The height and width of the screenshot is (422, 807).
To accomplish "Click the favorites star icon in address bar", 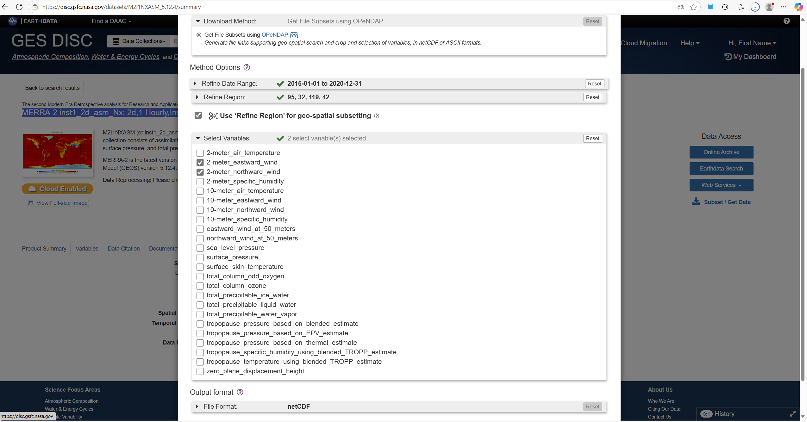I will [693, 7].
